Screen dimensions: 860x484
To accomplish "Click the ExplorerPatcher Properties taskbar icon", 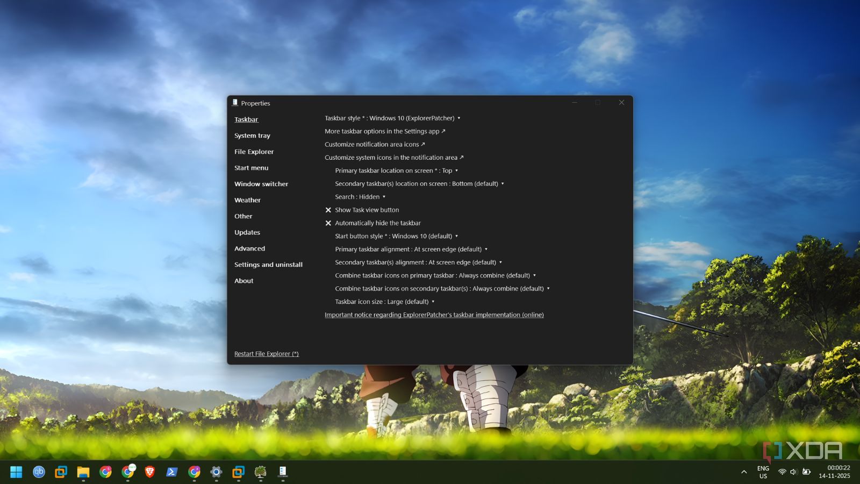I will [x=283, y=472].
